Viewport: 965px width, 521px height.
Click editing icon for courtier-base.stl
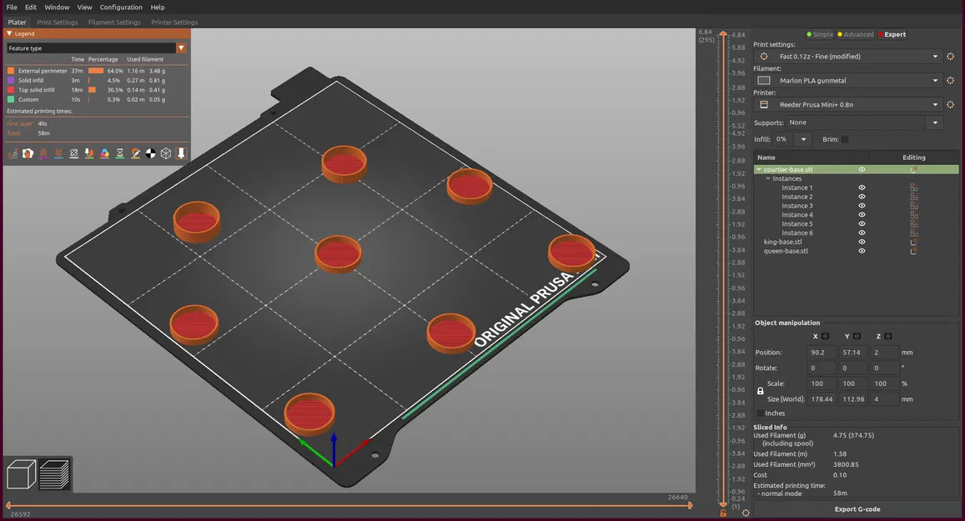coord(914,169)
